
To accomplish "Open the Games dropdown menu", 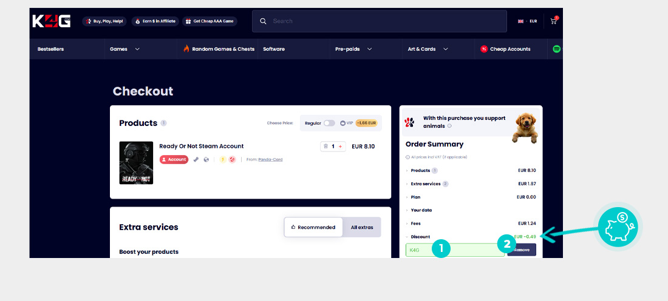I will pos(124,49).
